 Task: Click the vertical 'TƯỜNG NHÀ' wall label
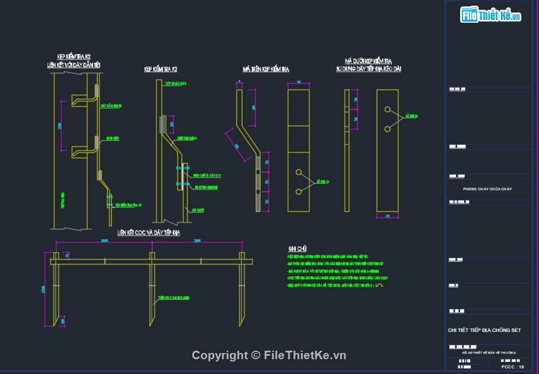(x=62, y=200)
